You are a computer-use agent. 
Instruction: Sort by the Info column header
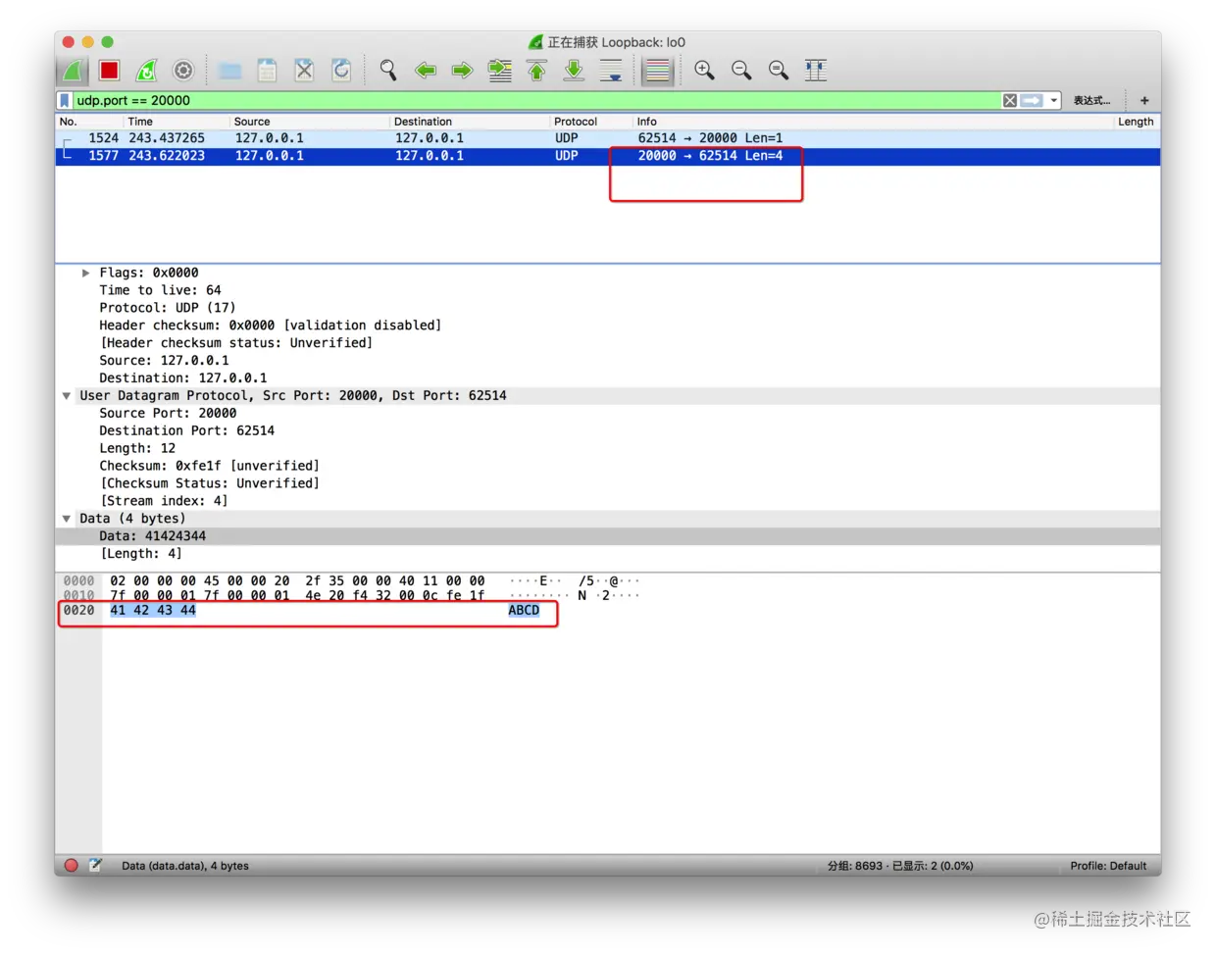coord(873,122)
